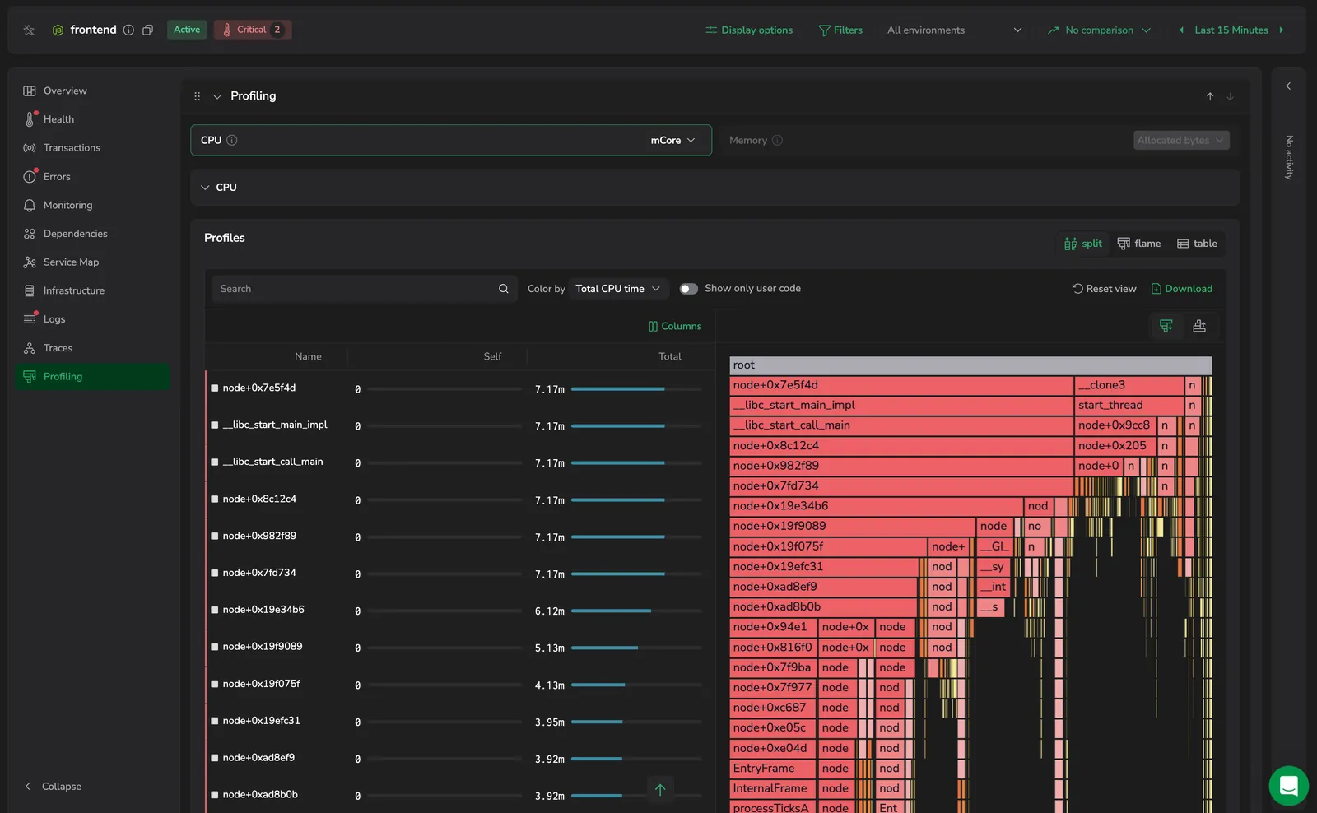The width and height of the screenshot is (1317, 813).
Task: Click the info icon beside frontend name
Action: (128, 30)
